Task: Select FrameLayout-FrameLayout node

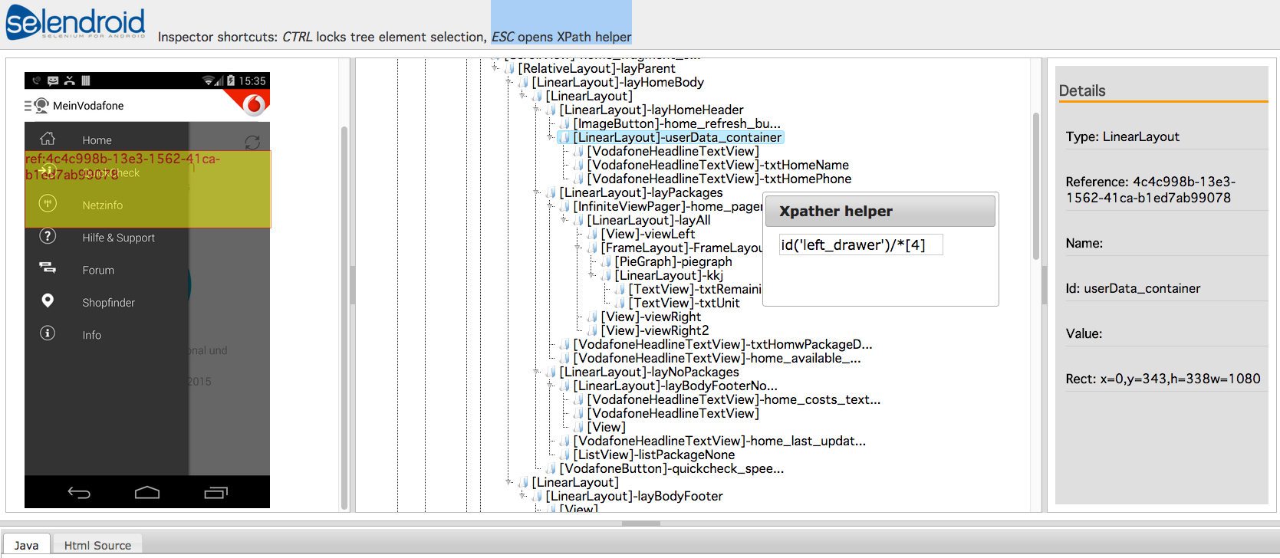Action: pos(682,248)
